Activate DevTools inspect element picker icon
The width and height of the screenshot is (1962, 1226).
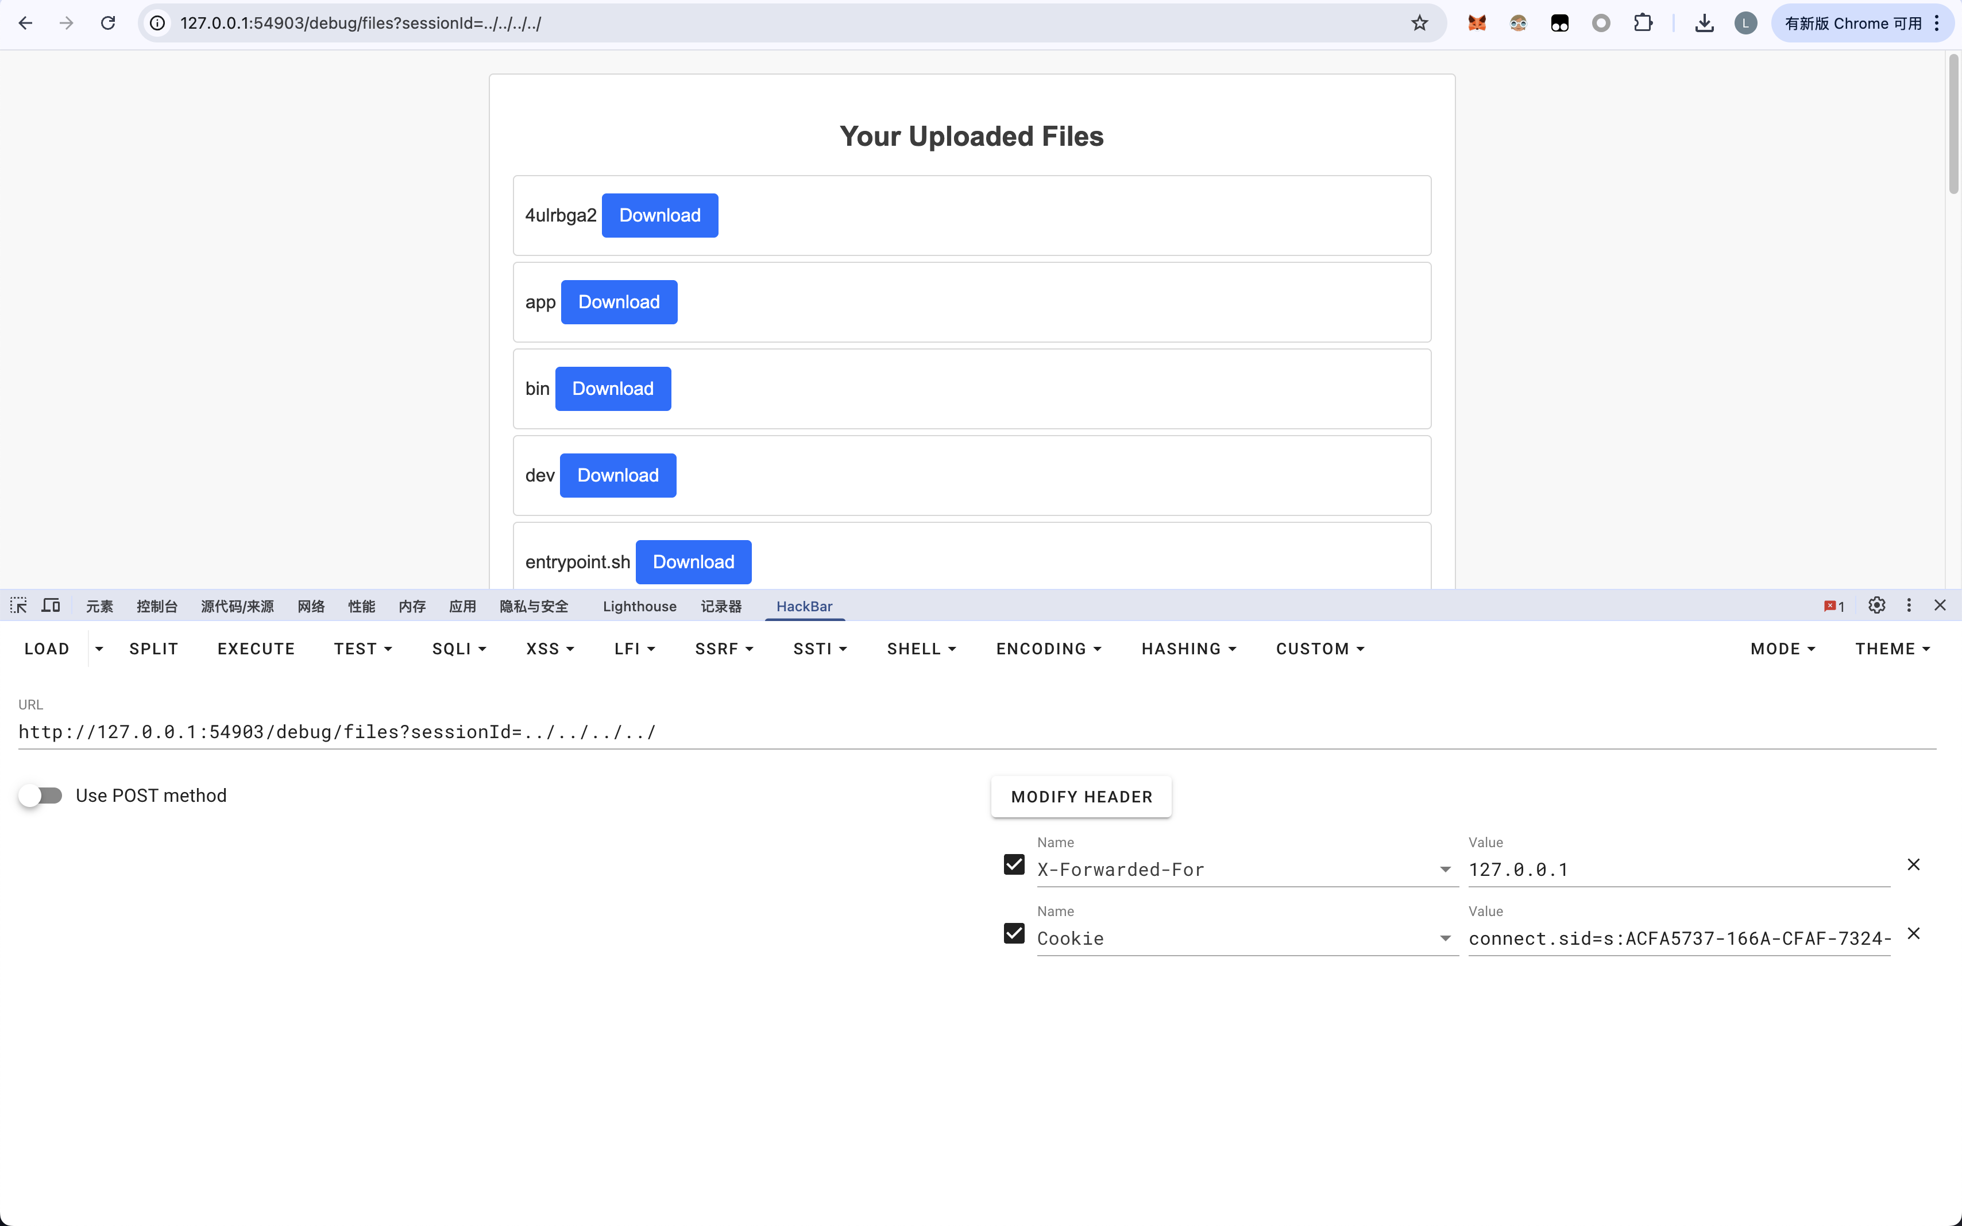click(x=18, y=606)
